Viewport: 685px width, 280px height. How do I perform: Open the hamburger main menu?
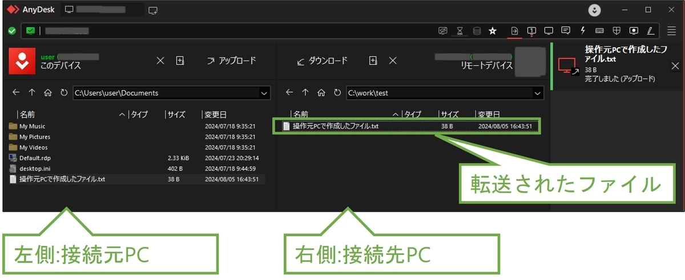[672, 31]
